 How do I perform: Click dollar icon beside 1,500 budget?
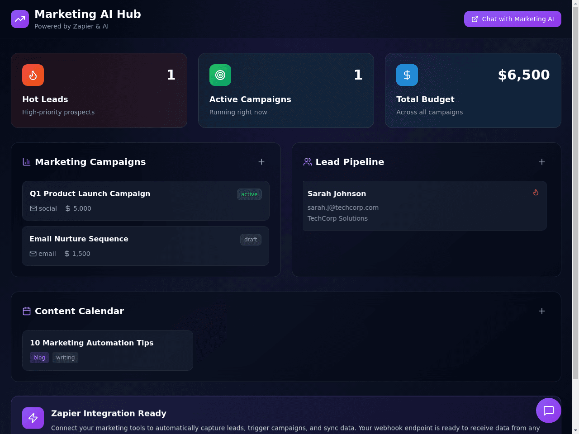67,254
